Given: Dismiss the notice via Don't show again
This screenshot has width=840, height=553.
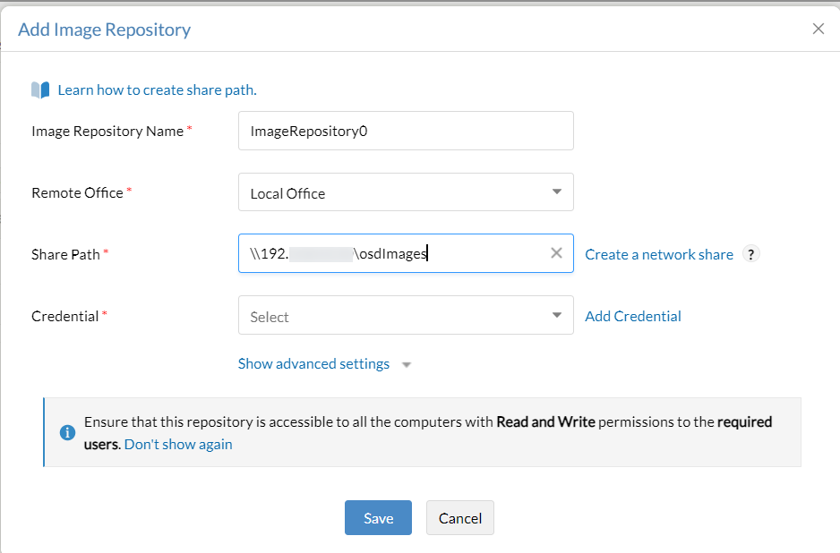Looking at the screenshot, I should (178, 444).
